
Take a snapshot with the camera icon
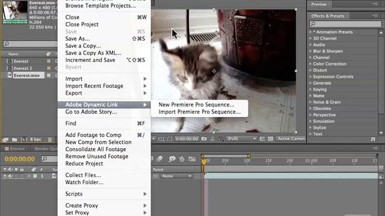(204, 139)
